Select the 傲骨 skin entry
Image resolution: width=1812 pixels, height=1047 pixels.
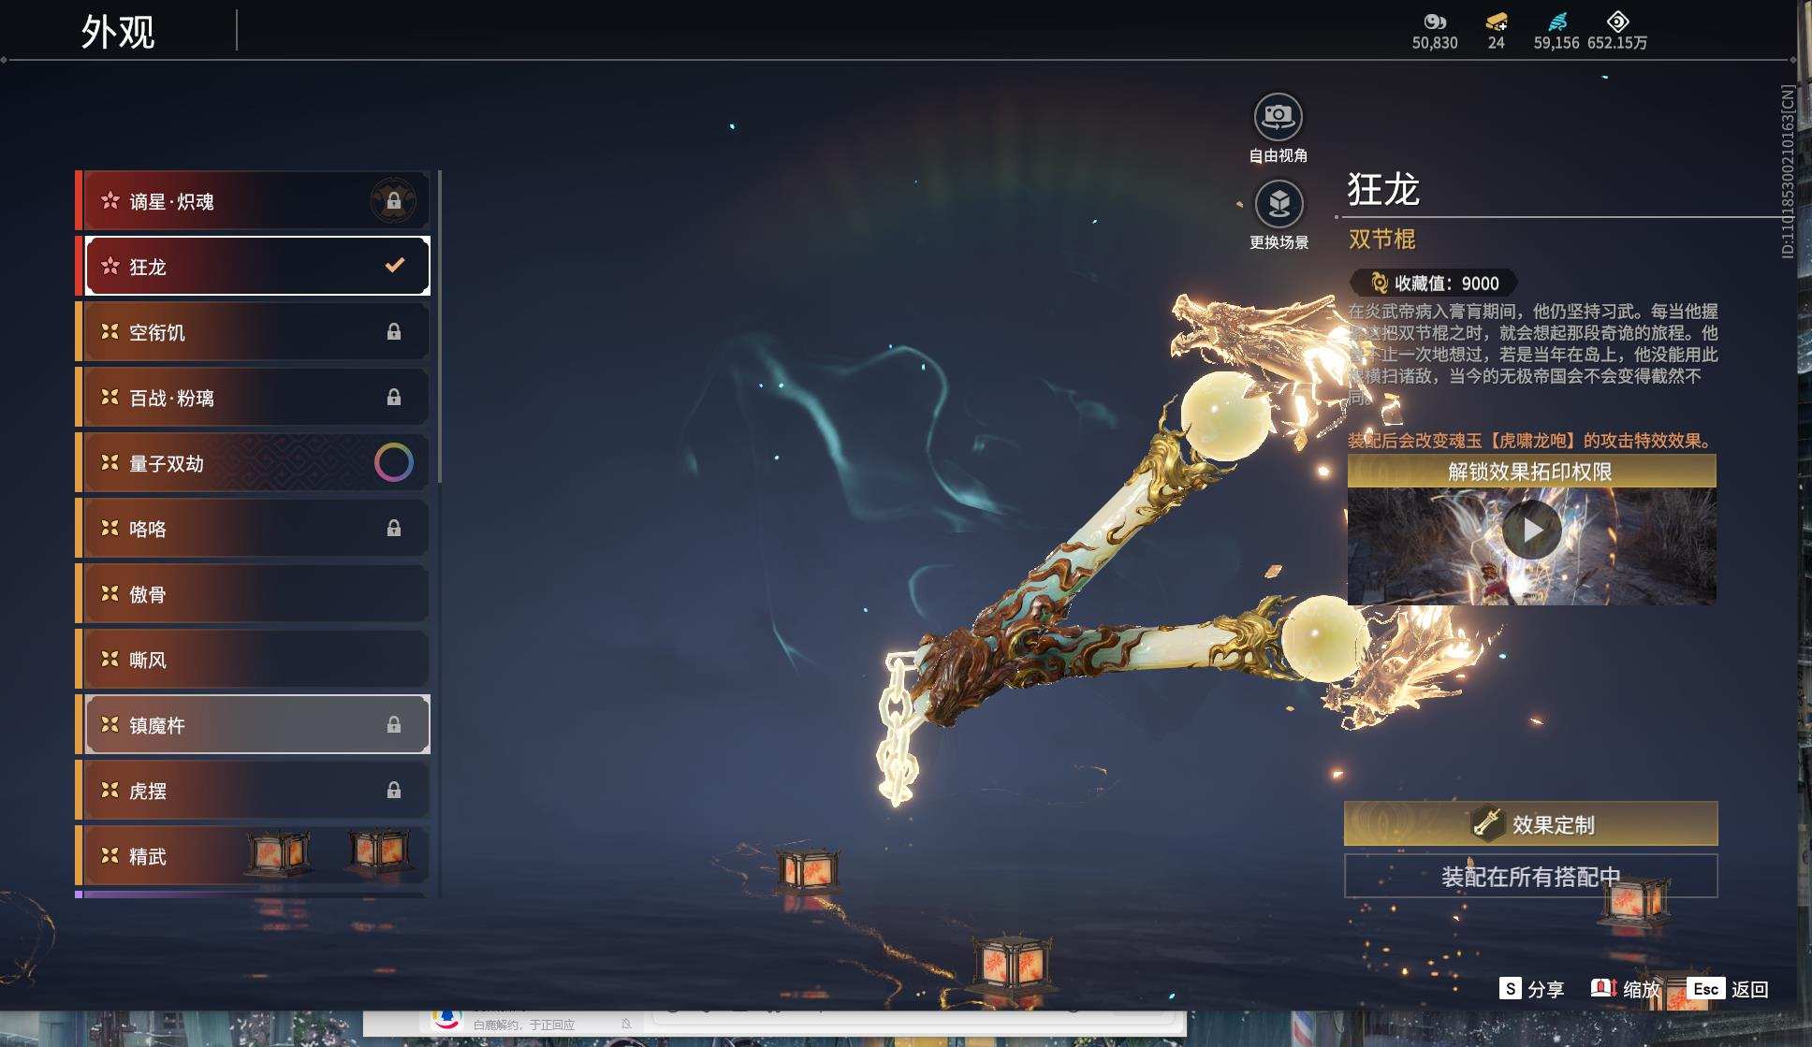pos(257,593)
